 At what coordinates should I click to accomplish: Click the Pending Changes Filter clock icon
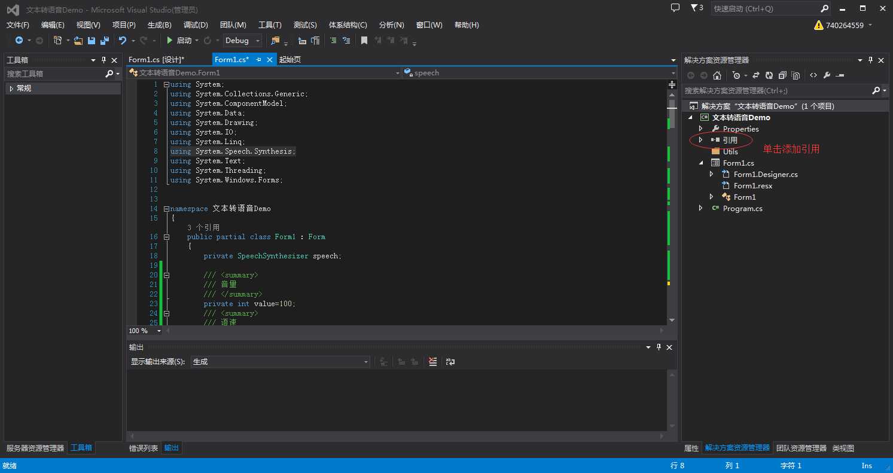[736, 75]
